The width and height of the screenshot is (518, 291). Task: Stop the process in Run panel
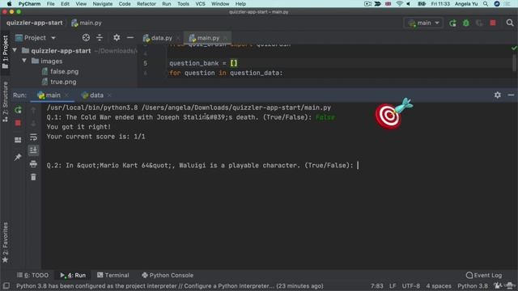pos(18,123)
